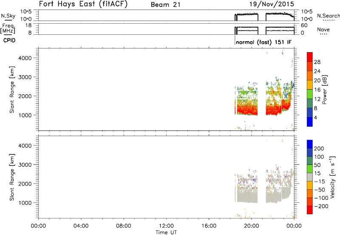
Task: Click the grey velocity echo block before 20:00
Action: click(x=247, y=196)
